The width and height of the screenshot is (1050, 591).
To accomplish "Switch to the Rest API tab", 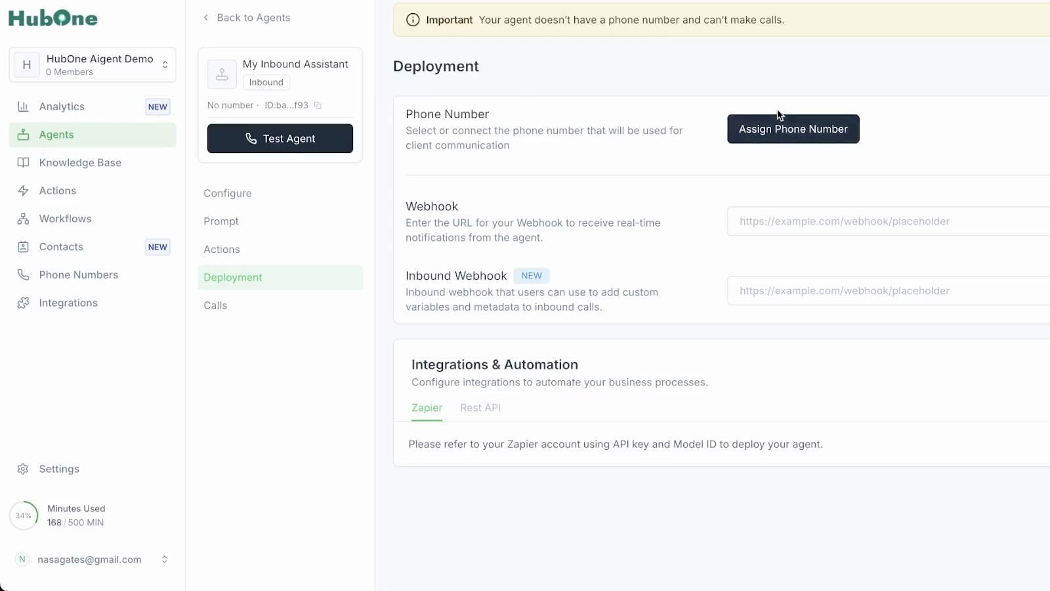I will pyautogui.click(x=480, y=408).
